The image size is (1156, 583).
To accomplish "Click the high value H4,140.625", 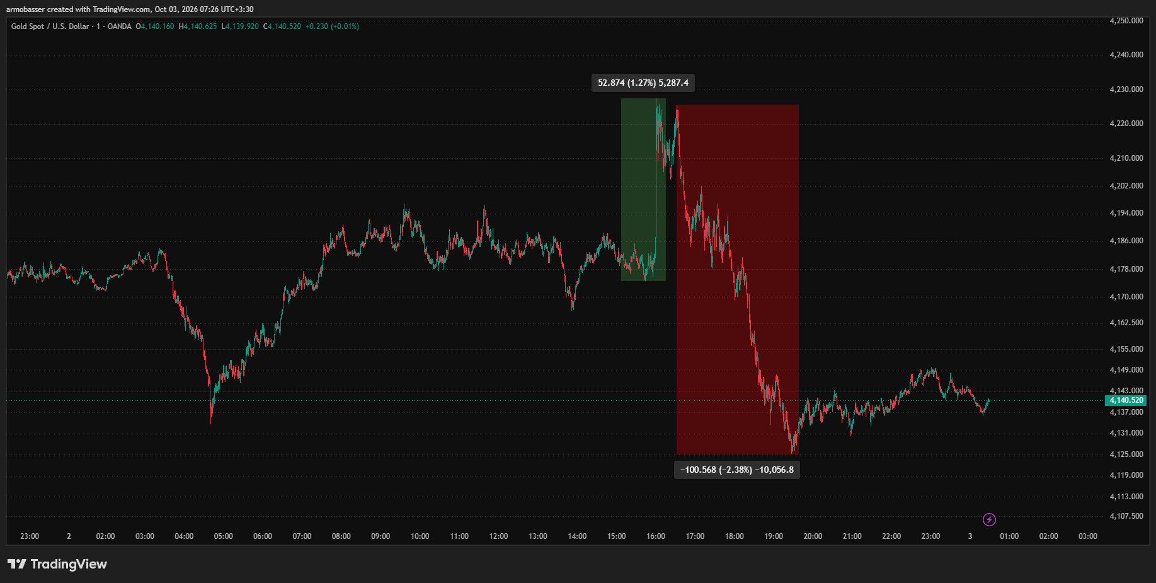I will tap(198, 26).
